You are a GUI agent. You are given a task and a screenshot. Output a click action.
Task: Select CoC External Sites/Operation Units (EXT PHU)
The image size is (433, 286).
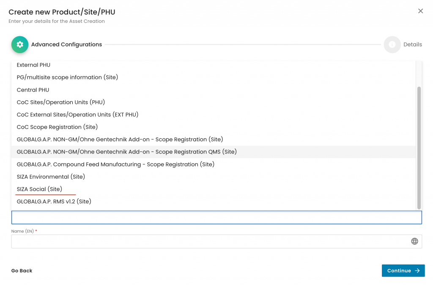[x=77, y=115]
